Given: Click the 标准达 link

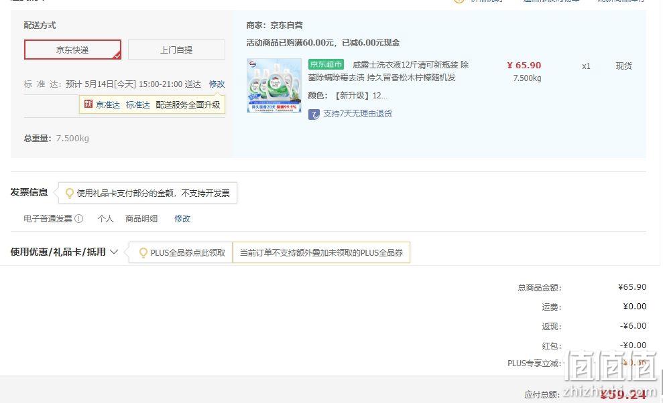Looking at the screenshot, I should pos(138,104).
